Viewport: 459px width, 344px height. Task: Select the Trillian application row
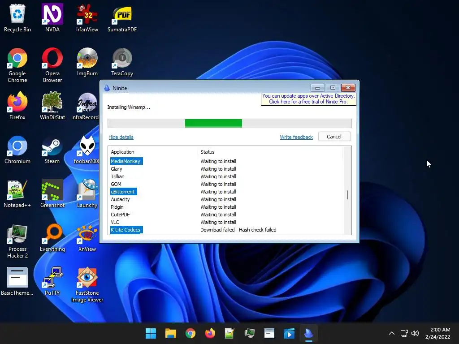point(225,176)
